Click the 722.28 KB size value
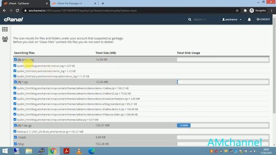 pos(102,144)
